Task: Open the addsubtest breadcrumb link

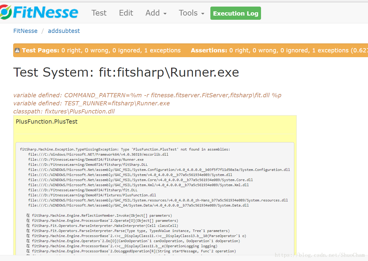Action: (64, 31)
